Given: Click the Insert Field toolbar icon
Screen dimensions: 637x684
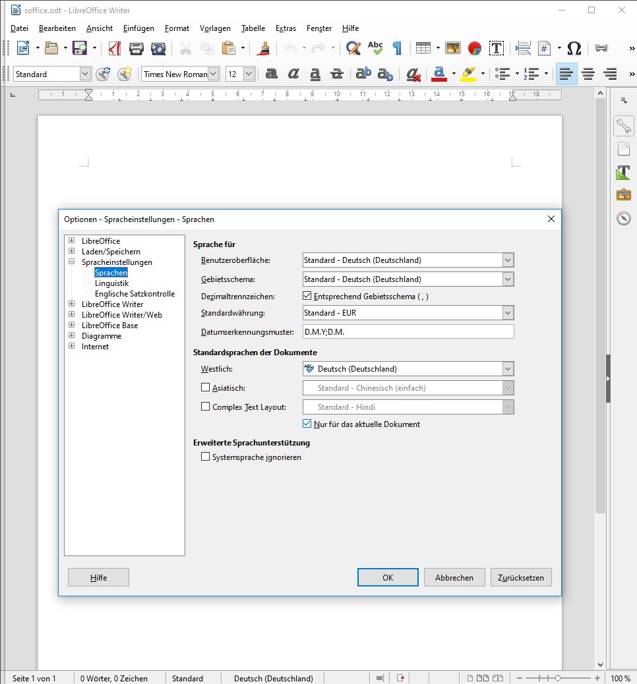Looking at the screenshot, I should (545, 48).
